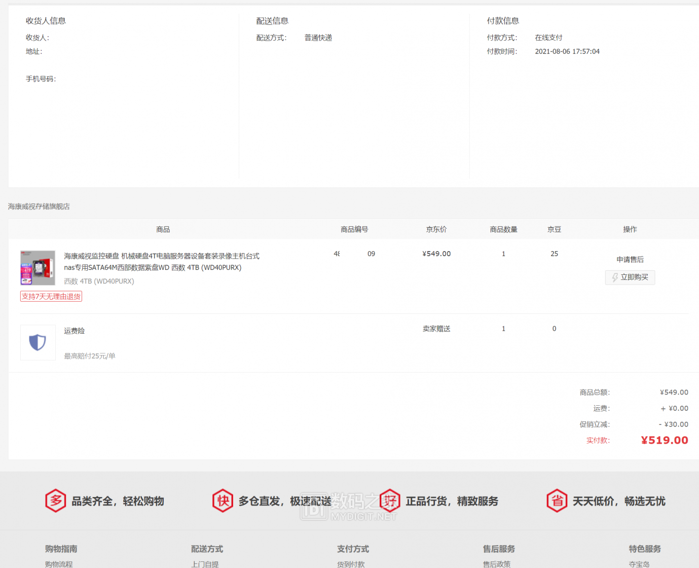The width and height of the screenshot is (699, 568).
Task: Click the 品类齐全，轻松购物 slogan
Action: [x=118, y=501]
